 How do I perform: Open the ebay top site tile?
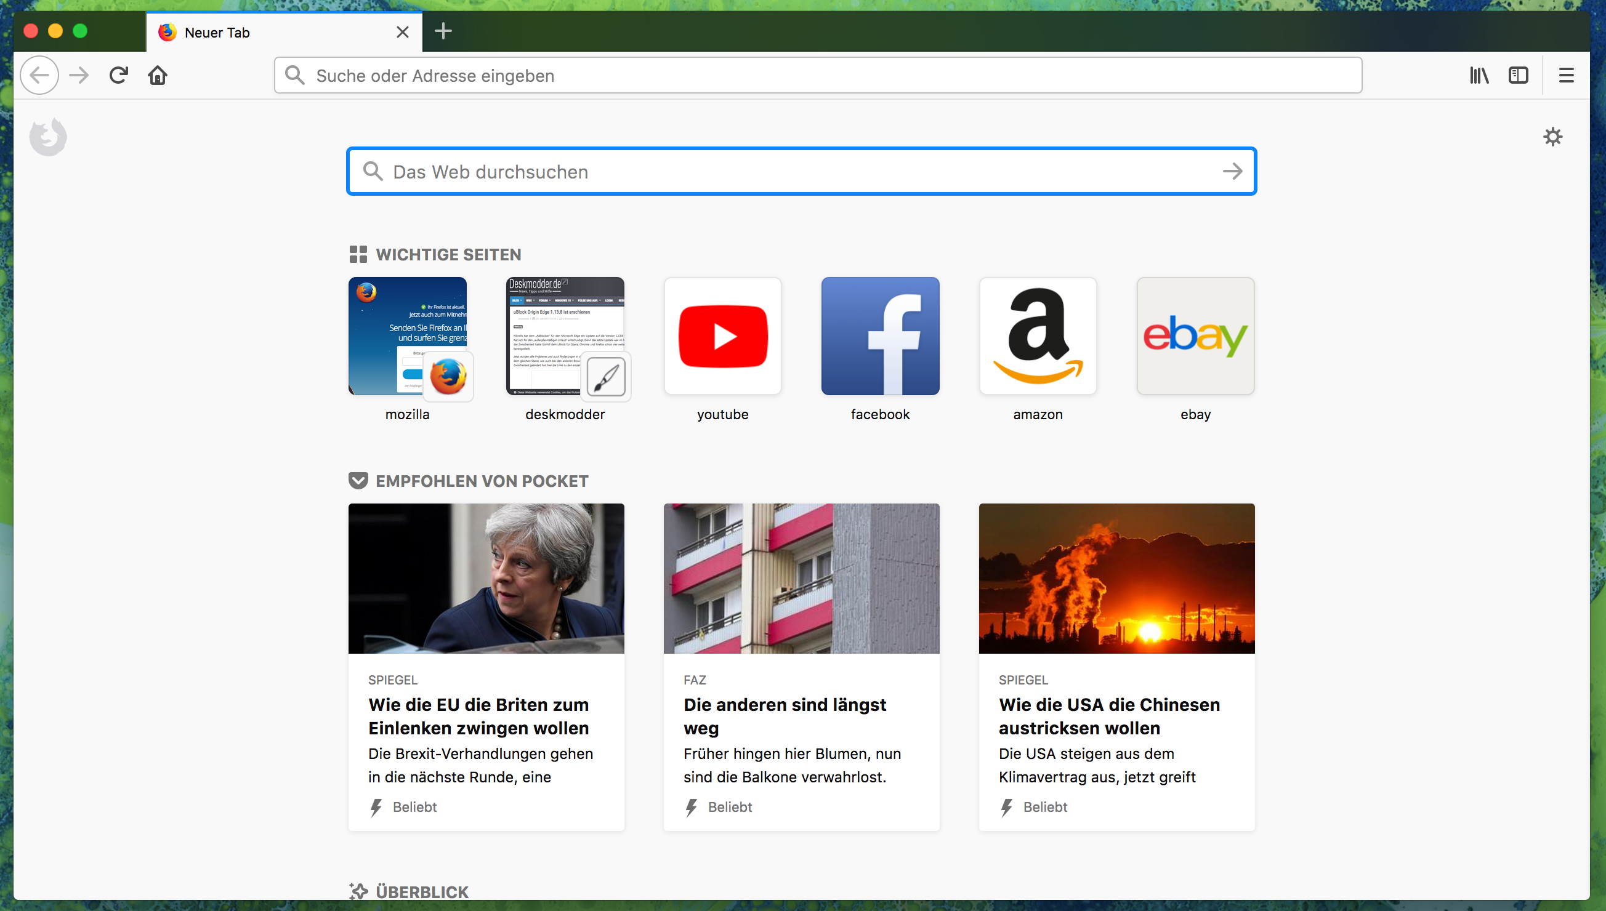pyautogui.click(x=1196, y=336)
